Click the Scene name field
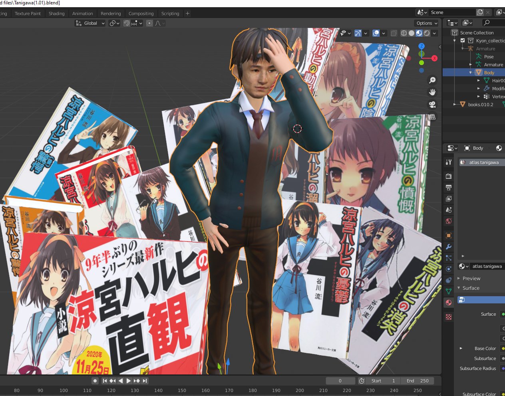Image resolution: width=505 pixels, height=396 pixels. pos(452,12)
